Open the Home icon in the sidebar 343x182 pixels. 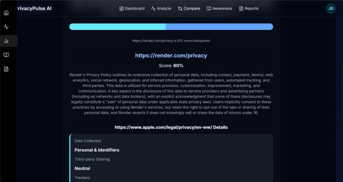click(6, 13)
